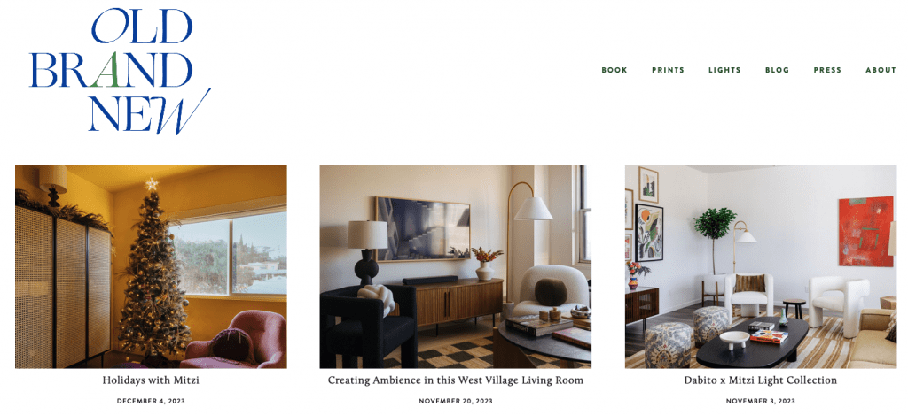Click the red painting in the Dabito photo
This screenshot has width=908, height=415.
tap(865, 231)
